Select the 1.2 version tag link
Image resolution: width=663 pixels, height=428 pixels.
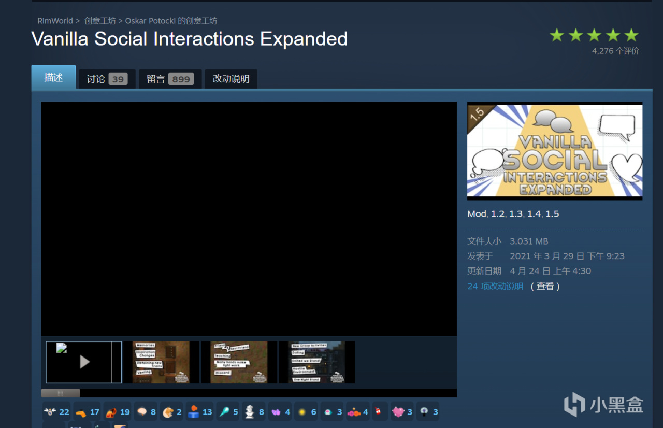click(x=497, y=214)
